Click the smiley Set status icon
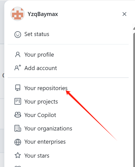135x167 pixels. pyautogui.click(x=18, y=35)
